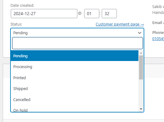Viewport: 164px width, 122px height.
Task: Set status to Cancelled
Action: pyautogui.click(x=75, y=100)
